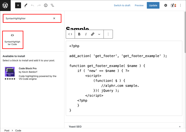Toggle bold formatting in block toolbar
Image resolution: width=186 pixels, height=132 pixels.
(79, 34)
